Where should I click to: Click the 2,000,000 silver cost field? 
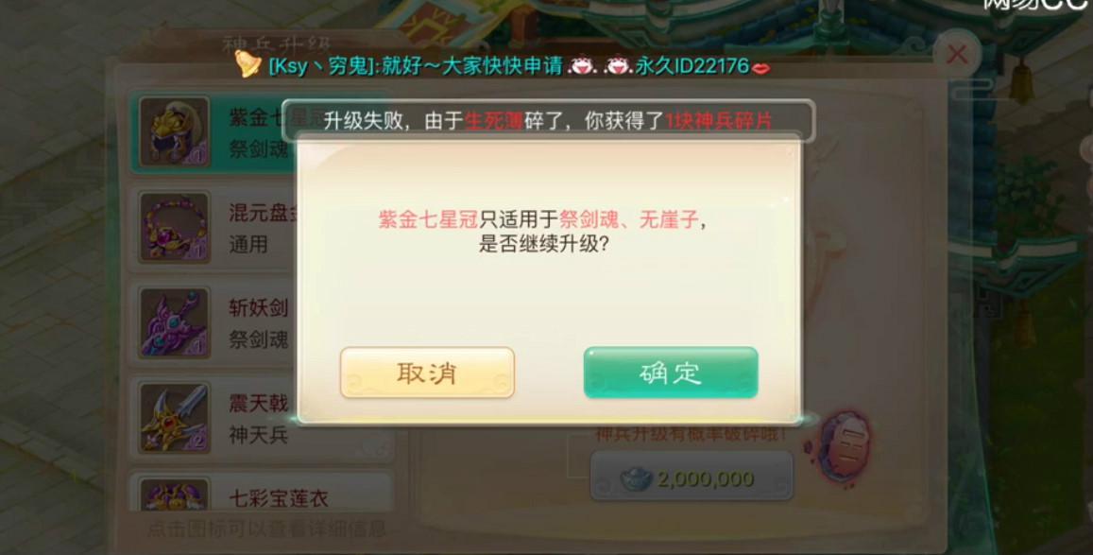[x=692, y=477]
